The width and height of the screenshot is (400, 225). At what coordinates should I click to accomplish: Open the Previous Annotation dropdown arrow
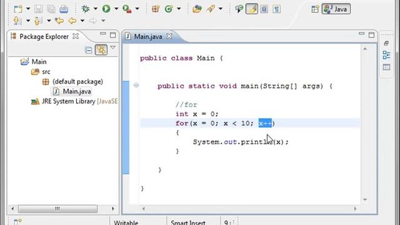49,21
